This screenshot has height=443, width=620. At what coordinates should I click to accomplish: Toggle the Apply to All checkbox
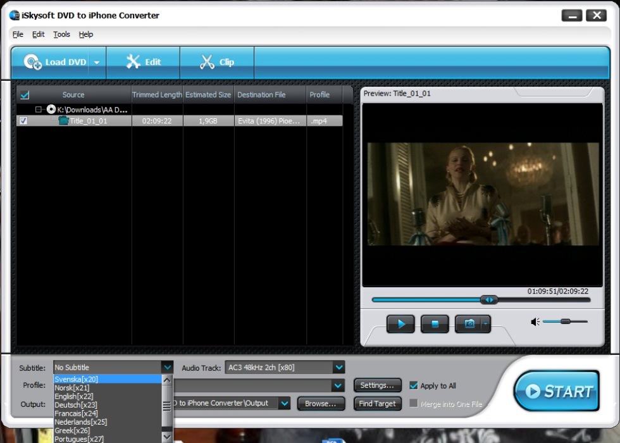[x=414, y=385]
